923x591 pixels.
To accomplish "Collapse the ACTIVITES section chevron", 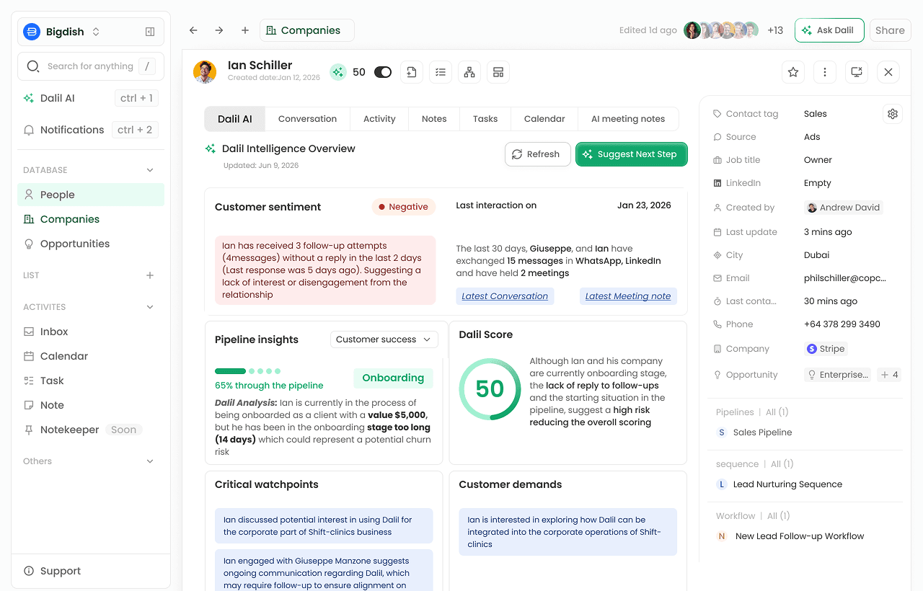I will 150,307.
